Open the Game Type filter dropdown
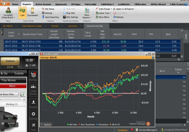This screenshot has height=132, width=189. 103,13
